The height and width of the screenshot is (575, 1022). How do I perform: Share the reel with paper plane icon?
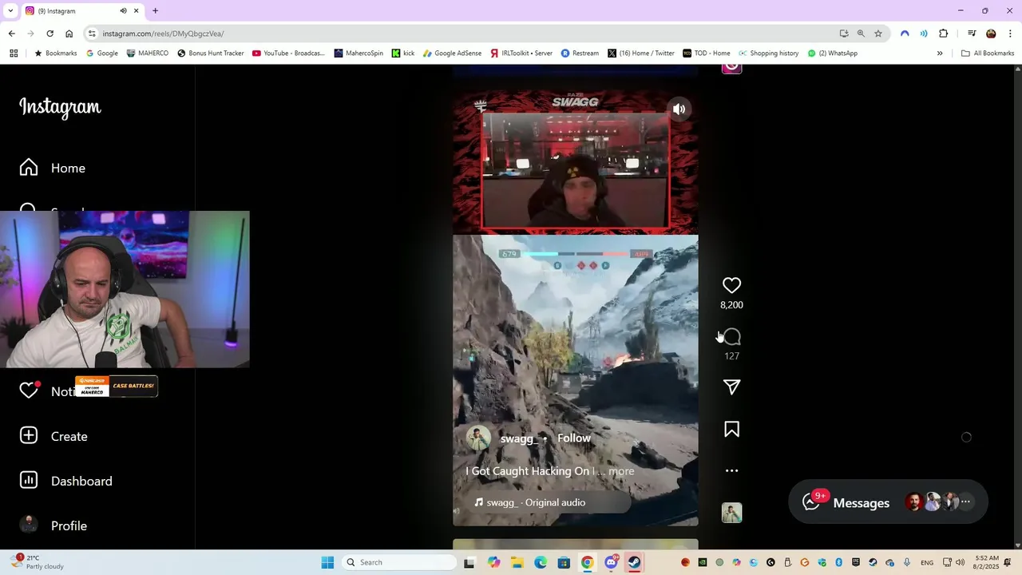(731, 387)
